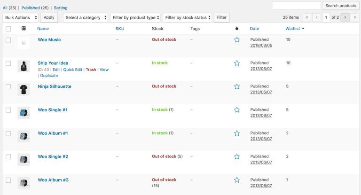
Task: Open Filter by stock status dropdown
Action: point(188,17)
